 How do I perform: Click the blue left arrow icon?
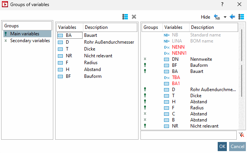pos(233,16)
